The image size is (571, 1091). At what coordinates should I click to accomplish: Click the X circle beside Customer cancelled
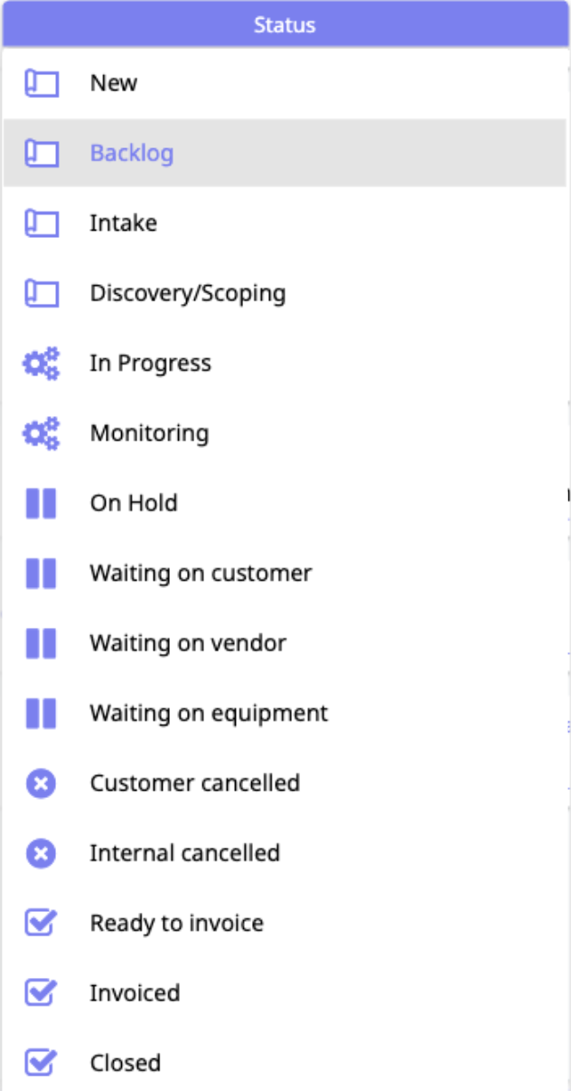[x=41, y=783]
